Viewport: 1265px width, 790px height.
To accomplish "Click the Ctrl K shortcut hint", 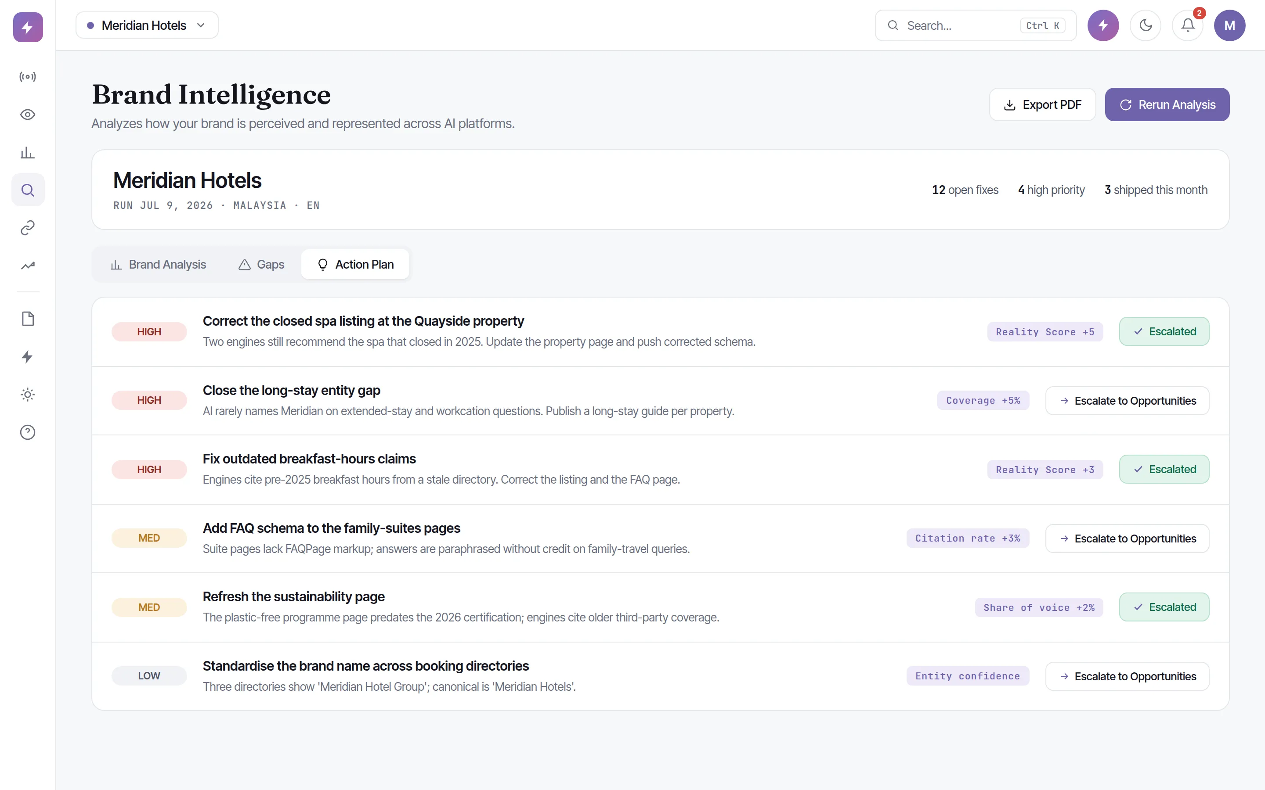I will (x=1042, y=25).
